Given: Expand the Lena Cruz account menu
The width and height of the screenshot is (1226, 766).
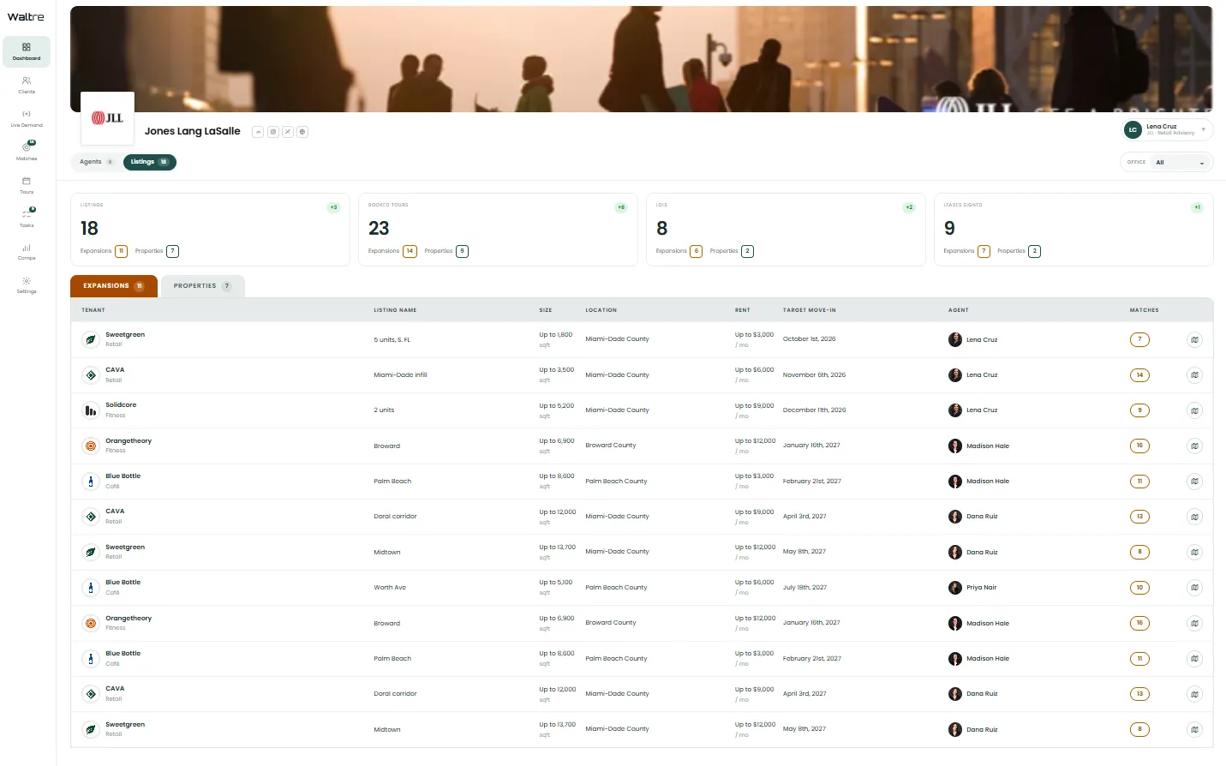Looking at the screenshot, I should tap(1168, 129).
